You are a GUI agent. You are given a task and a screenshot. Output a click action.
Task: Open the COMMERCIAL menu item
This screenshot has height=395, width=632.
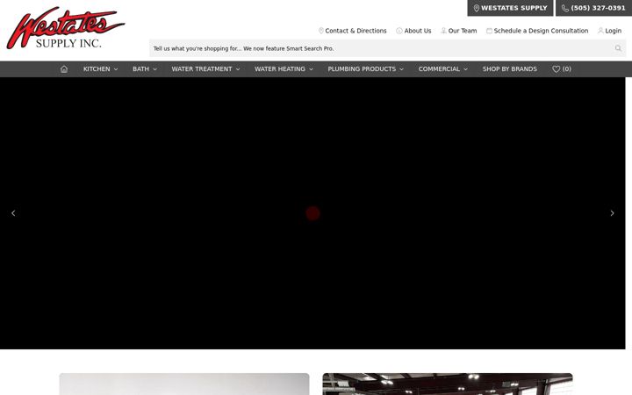pyautogui.click(x=439, y=69)
